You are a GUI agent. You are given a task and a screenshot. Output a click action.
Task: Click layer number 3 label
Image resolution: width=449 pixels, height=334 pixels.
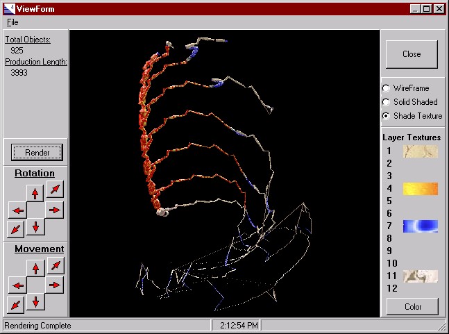(x=389, y=176)
